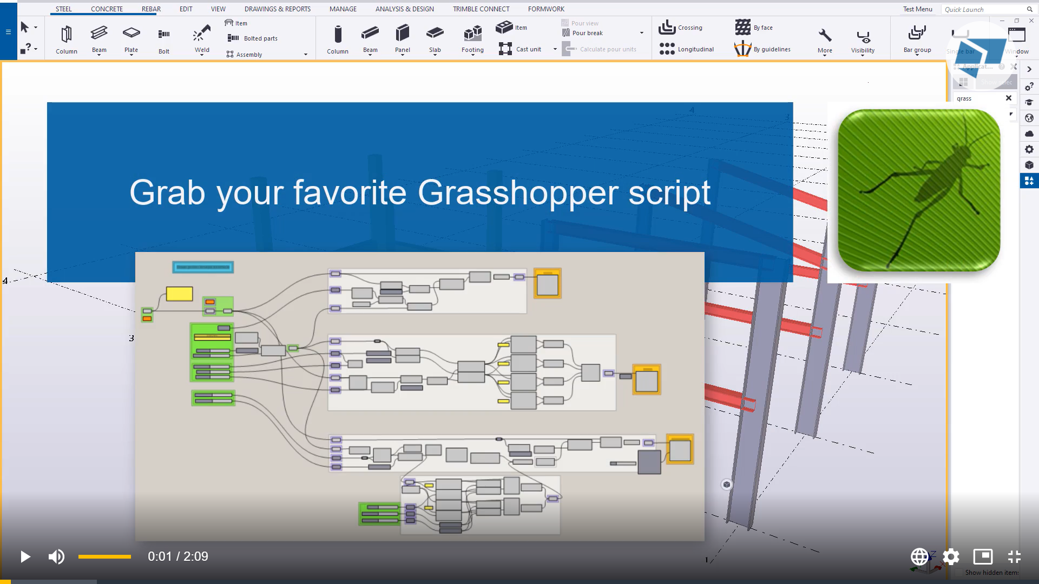The width and height of the screenshot is (1039, 584).
Task: Adjust the video volume slider
Action: [104, 556]
